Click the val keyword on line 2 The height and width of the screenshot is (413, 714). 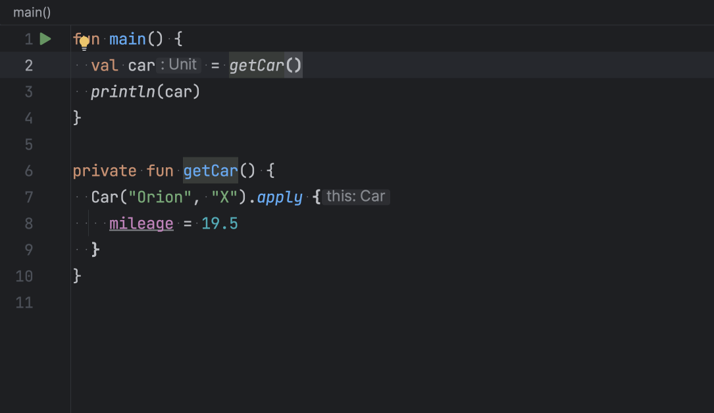[105, 65]
